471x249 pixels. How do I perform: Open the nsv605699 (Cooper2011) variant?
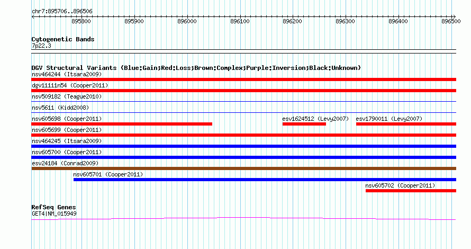pyautogui.click(x=67, y=130)
